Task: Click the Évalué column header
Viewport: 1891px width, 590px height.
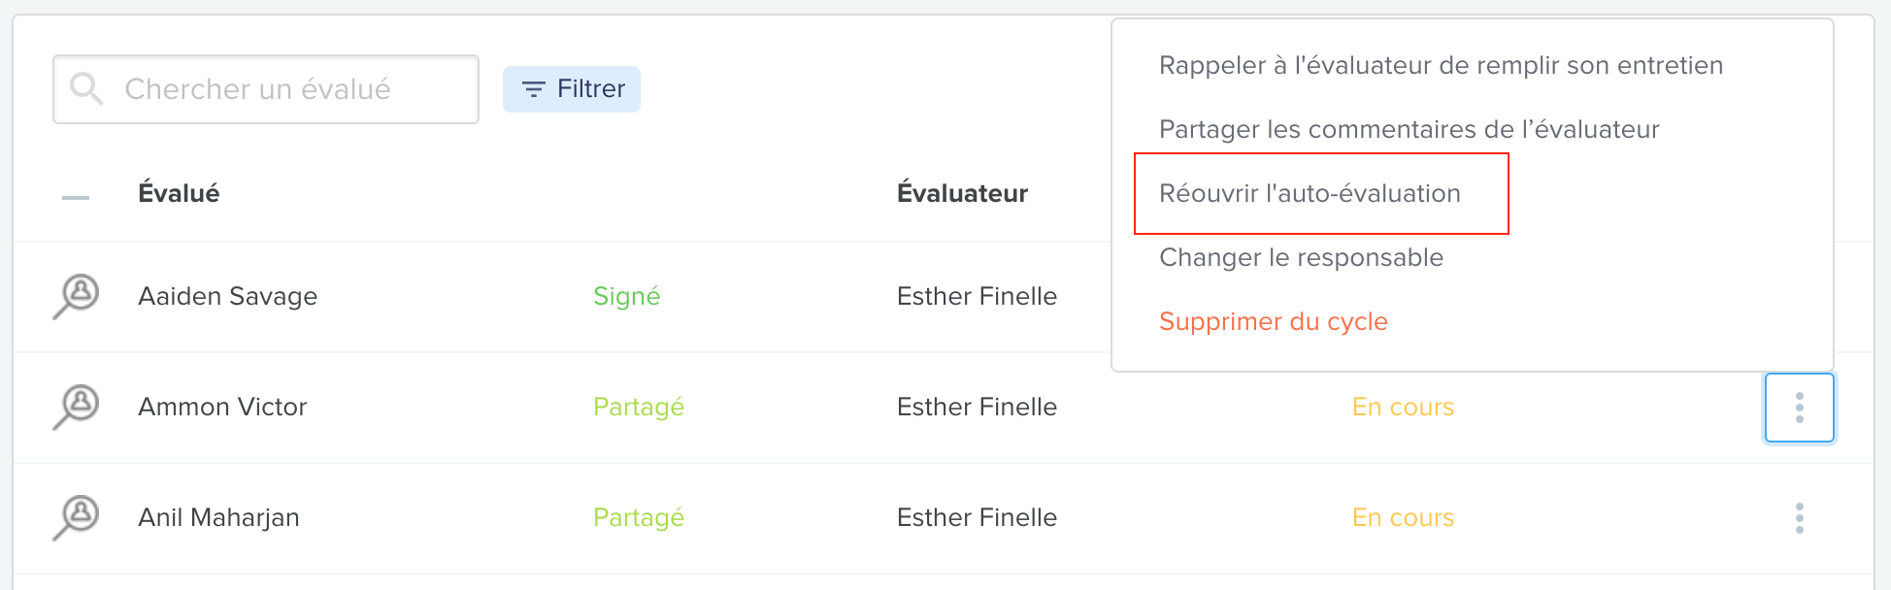Action: 179,193
